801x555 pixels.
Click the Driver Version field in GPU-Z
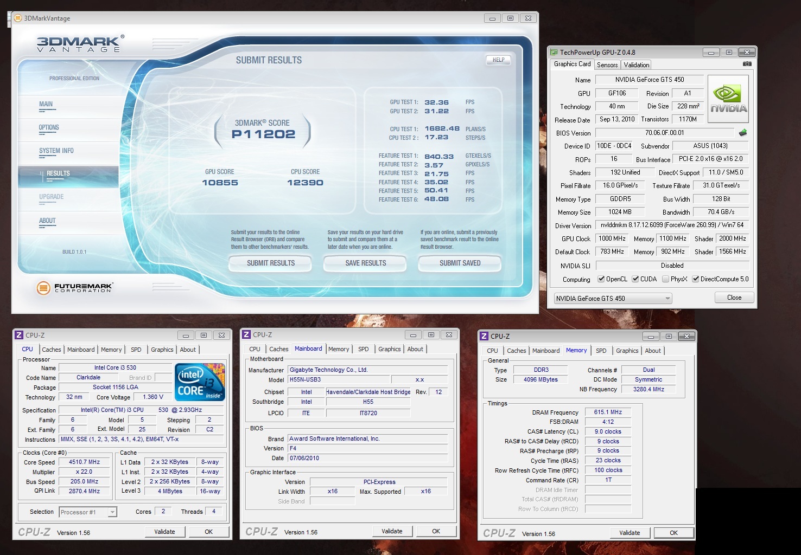point(672,225)
